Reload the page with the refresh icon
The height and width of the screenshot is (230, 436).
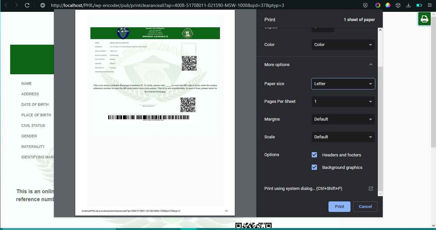27,5
